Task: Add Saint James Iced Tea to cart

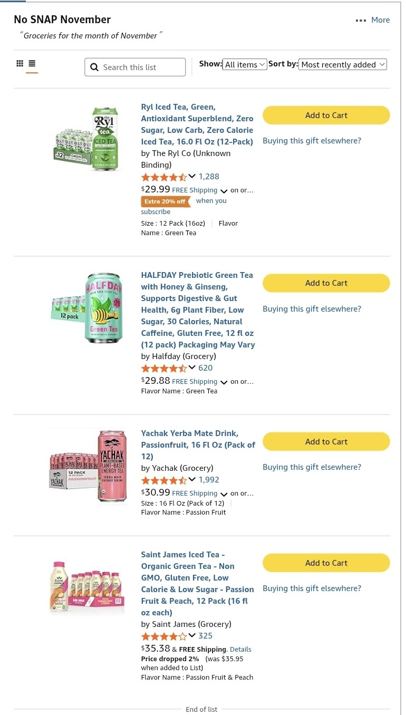Action: point(326,563)
